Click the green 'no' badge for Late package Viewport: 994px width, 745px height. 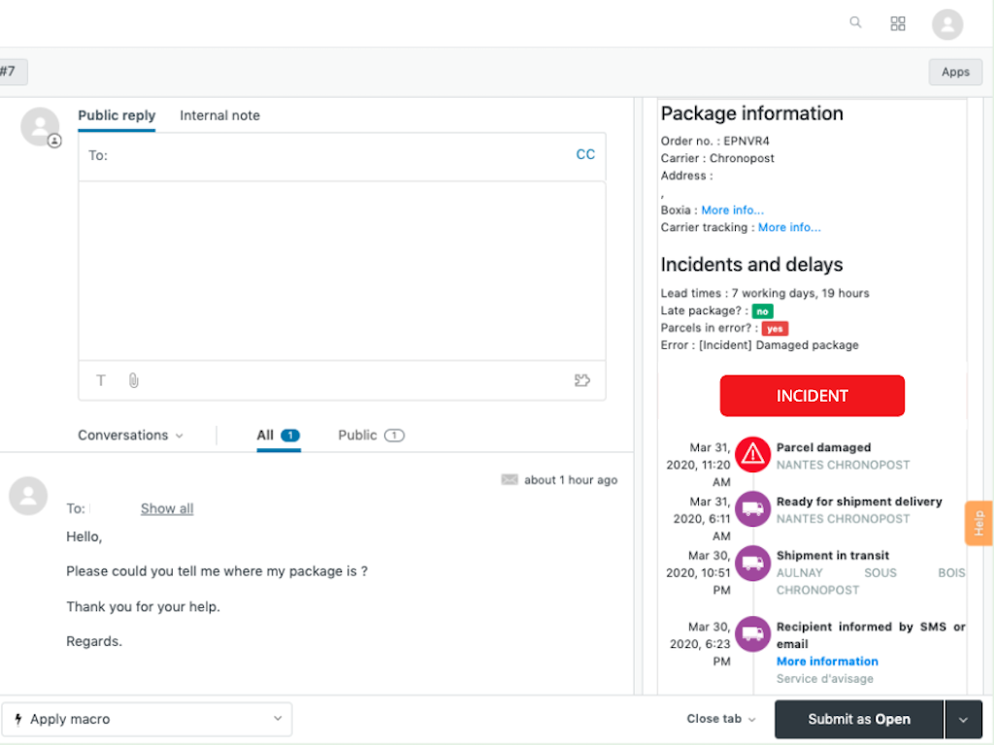[763, 311]
